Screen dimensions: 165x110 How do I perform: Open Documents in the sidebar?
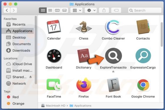(x=18, y=44)
